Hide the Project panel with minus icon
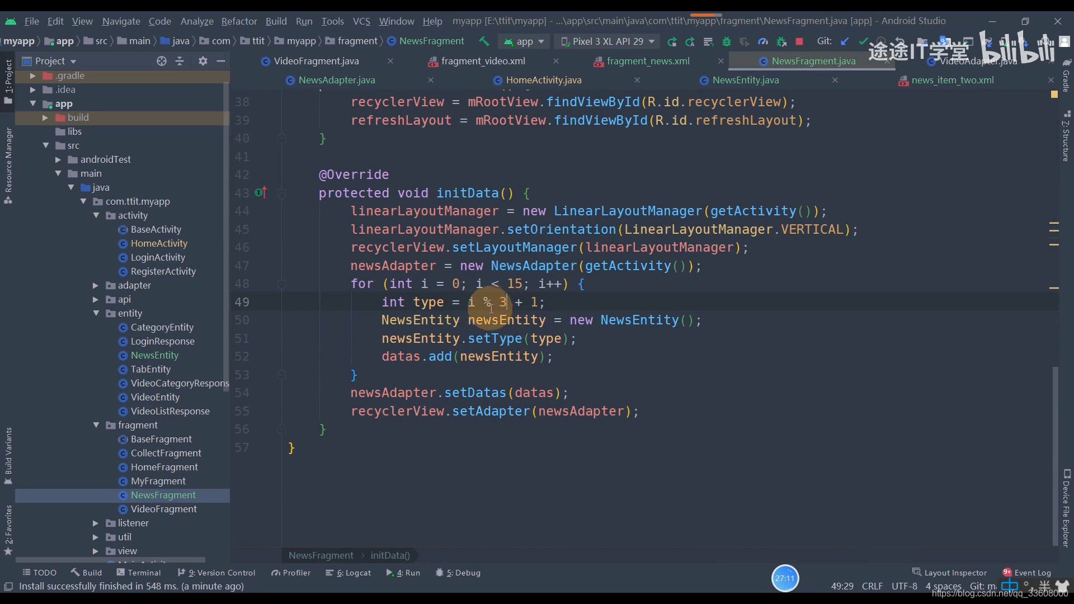This screenshot has height=604, width=1074. point(221,61)
